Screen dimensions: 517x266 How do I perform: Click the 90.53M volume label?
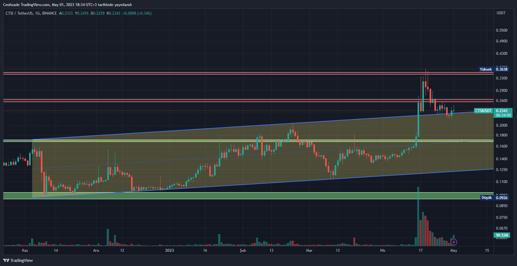tap(502, 235)
